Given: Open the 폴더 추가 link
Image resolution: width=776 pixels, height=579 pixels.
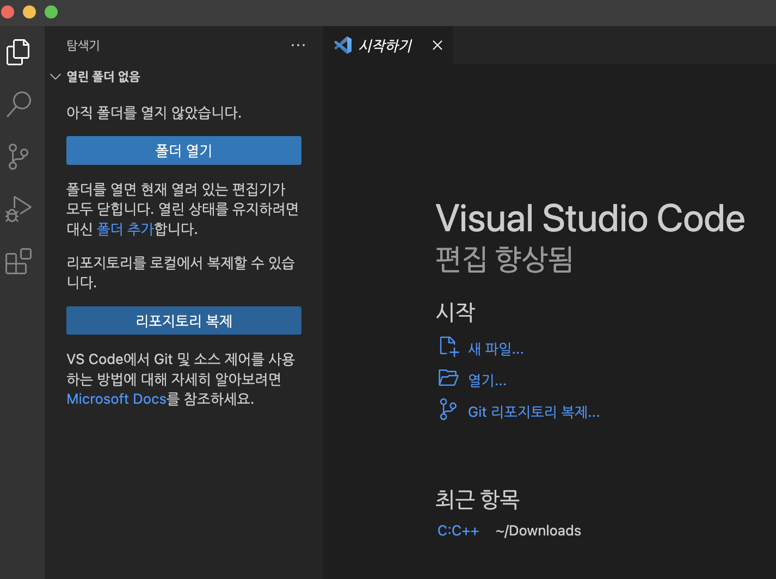Looking at the screenshot, I should pos(126,229).
